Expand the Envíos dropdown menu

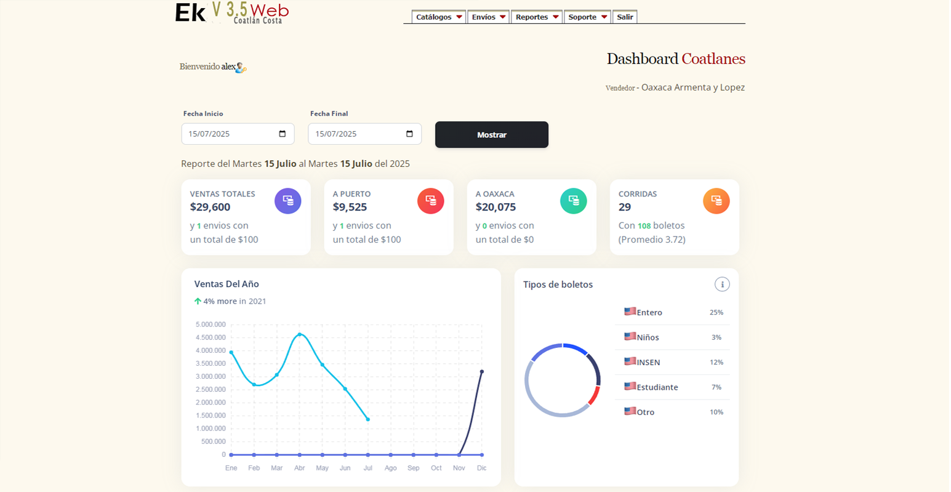point(488,17)
